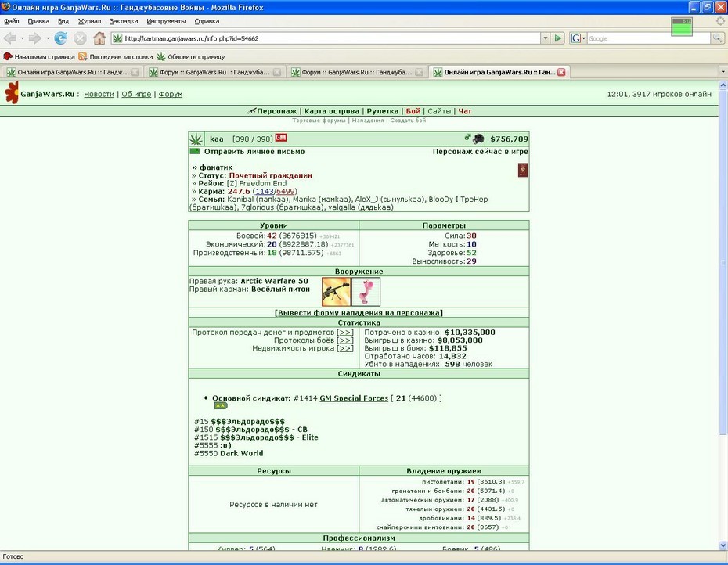Open the Правка menu

point(38,21)
